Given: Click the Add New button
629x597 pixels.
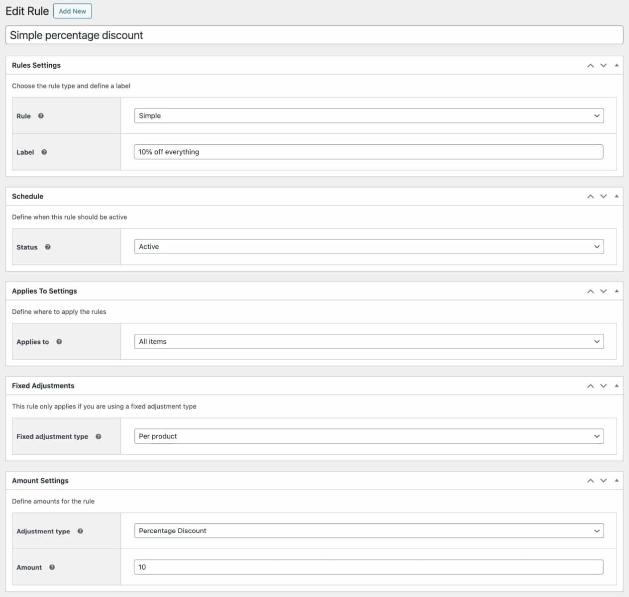Looking at the screenshot, I should [x=72, y=11].
